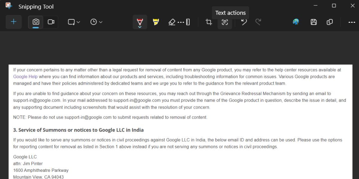Expand the delay snip timer dropdown

96,22
